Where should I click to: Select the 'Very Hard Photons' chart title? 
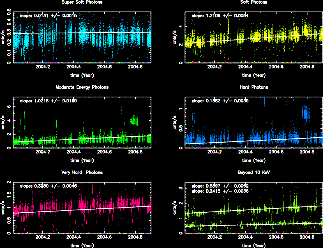[x=82, y=172]
